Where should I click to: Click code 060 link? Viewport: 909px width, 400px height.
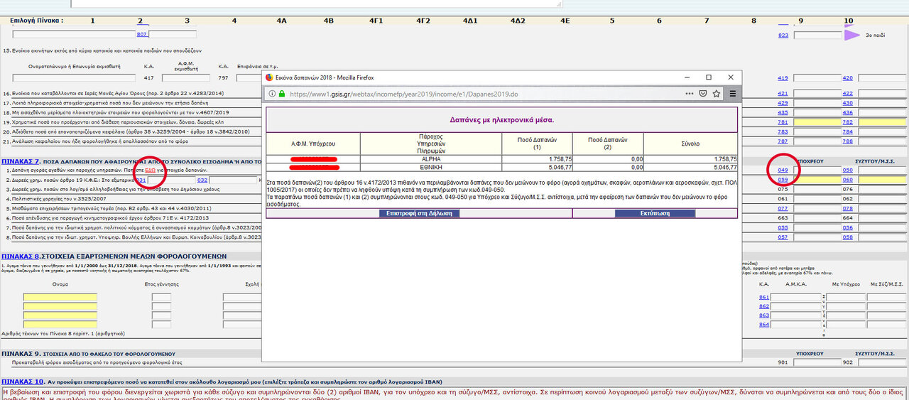[847, 180]
